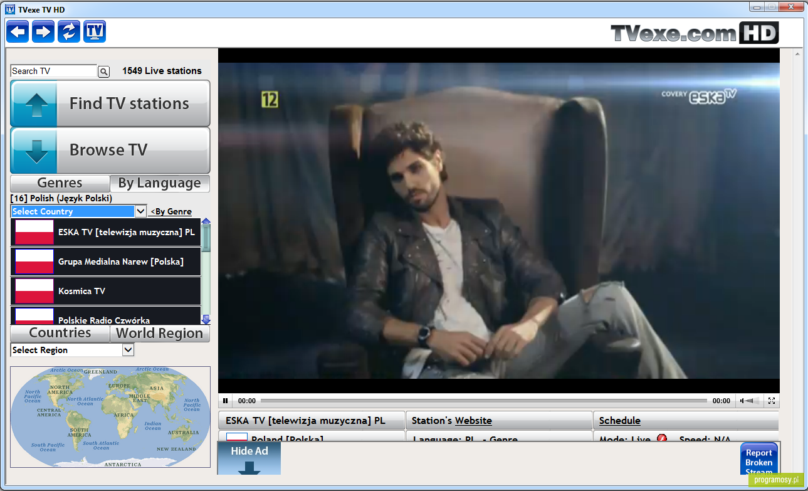Hide the ad with Hide Ad button
The image size is (808, 491).
249,458
